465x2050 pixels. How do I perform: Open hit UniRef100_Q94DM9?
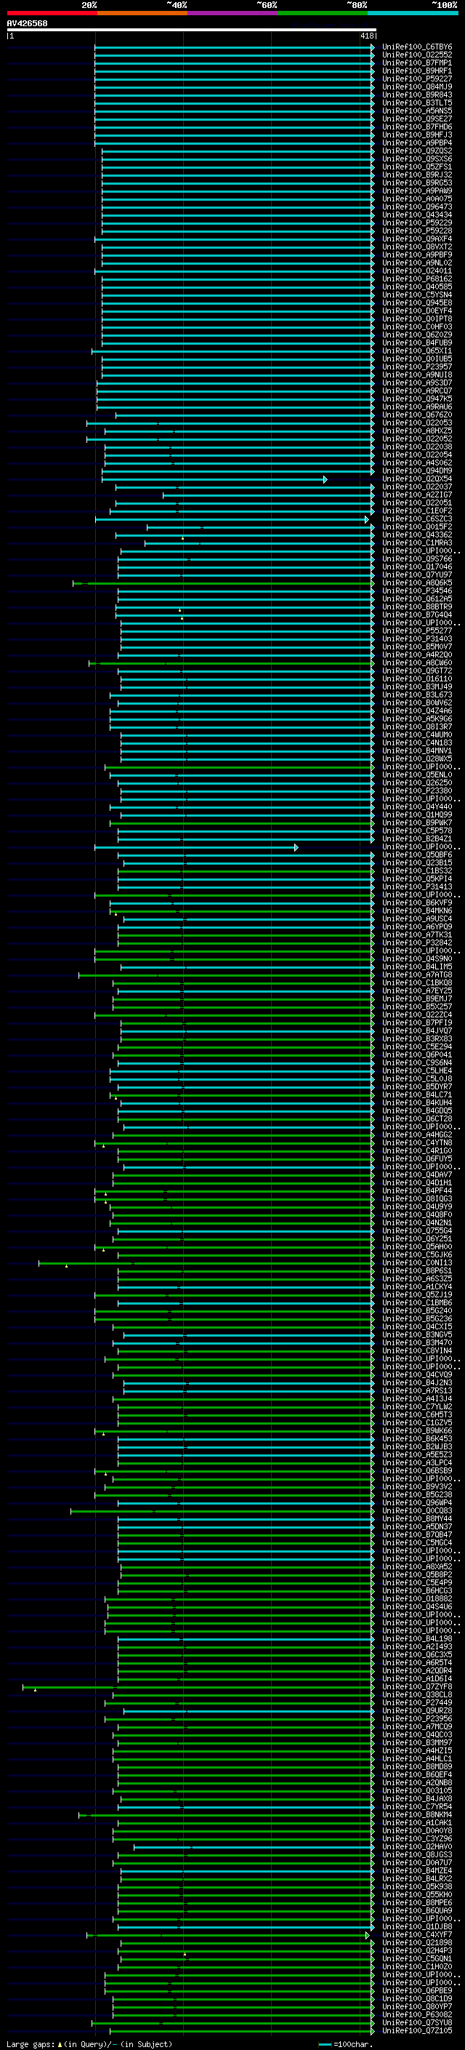point(416,471)
